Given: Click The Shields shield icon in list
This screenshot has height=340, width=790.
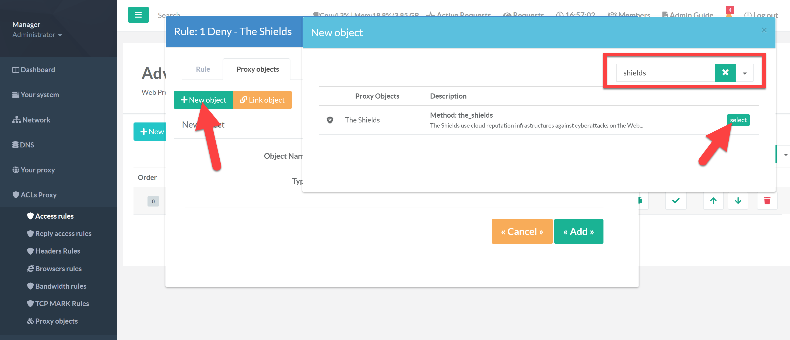Looking at the screenshot, I should coord(330,120).
